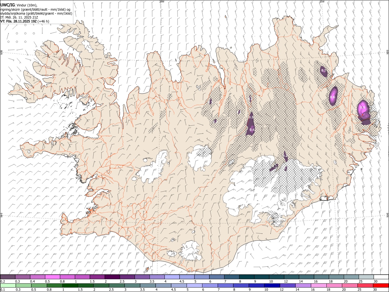Select the 'VT: Fös. 28.11.2025 19Z' valid-time line
This screenshot has height=292, width=389.
19,21
